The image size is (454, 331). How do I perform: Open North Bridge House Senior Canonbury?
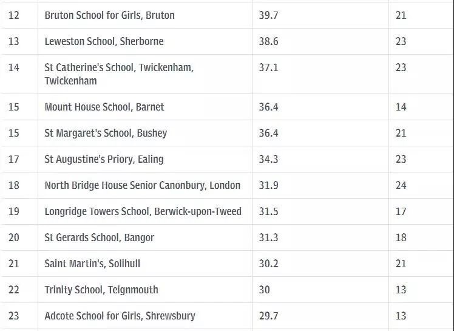[x=142, y=185]
